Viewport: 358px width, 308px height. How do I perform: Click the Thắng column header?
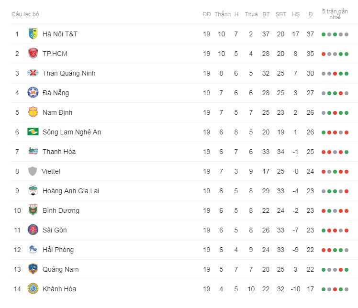pyautogui.click(x=223, y=14)
